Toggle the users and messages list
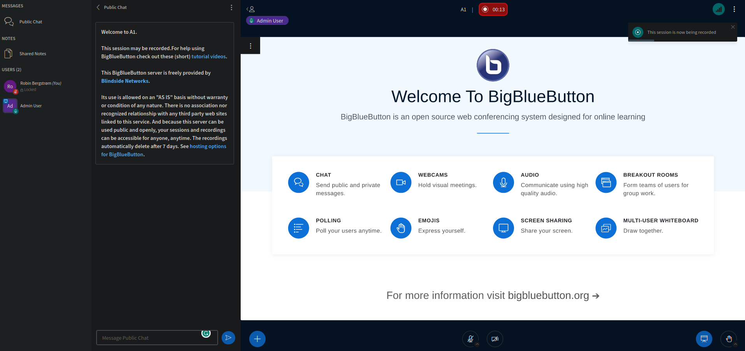 point(251,9)
